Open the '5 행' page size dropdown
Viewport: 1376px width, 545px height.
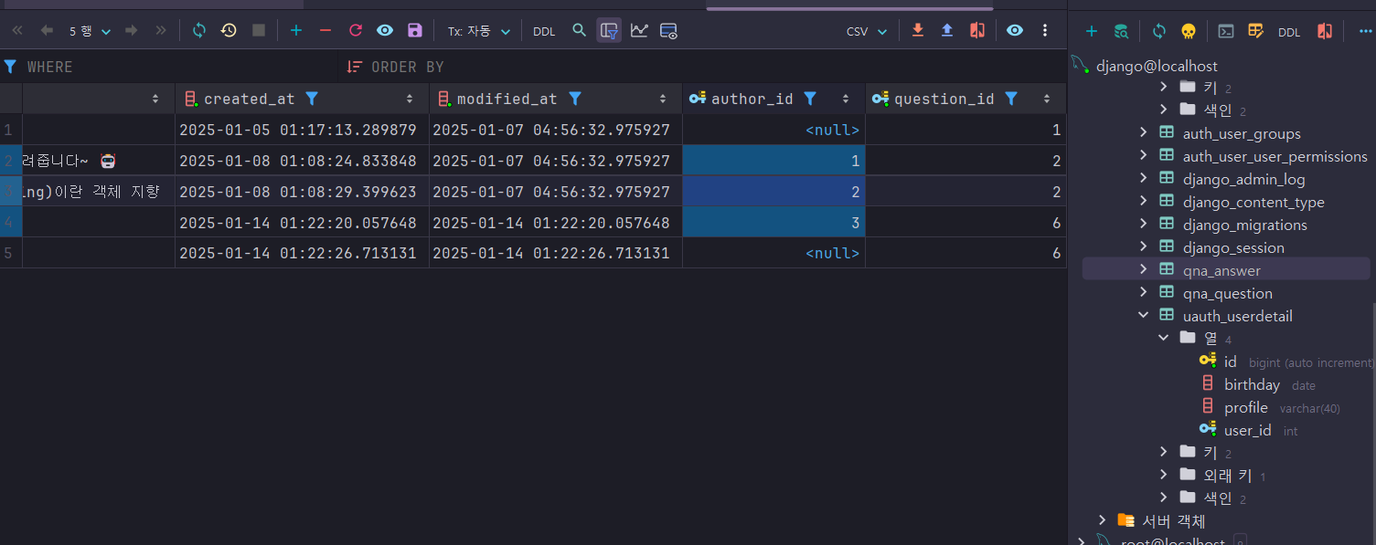click(90, 31)
